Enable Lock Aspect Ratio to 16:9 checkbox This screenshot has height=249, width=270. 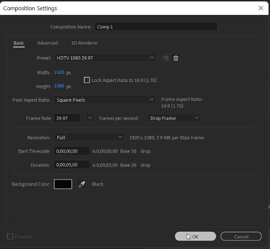pos(86,80)
